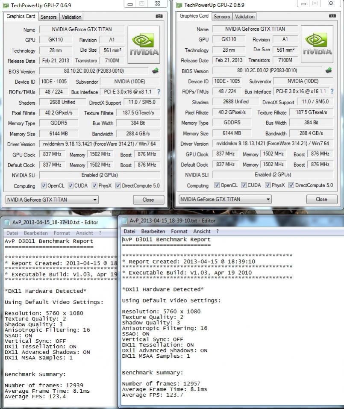The height and width of the screenshot is (409, 344).
Task: Toggle PhysX checkbox in left GPU-Z window
Action: 94,185
